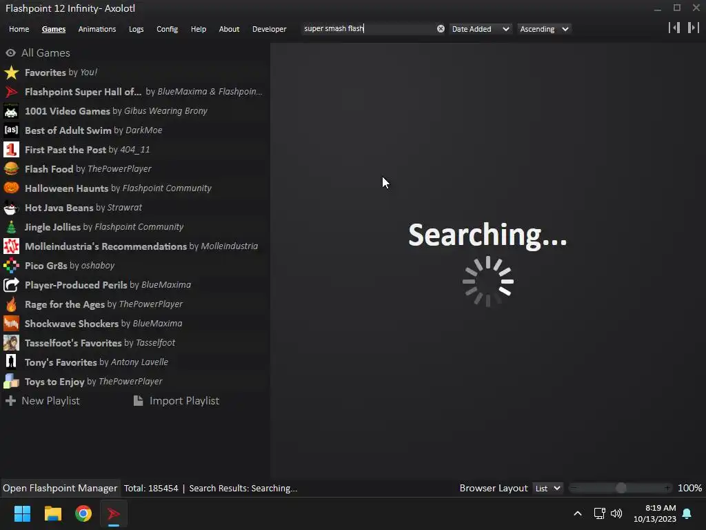This screenshot has width=706, height=530.
Task: Open the Developer tab
Action: pyautogui.click(x=270, y=29)
